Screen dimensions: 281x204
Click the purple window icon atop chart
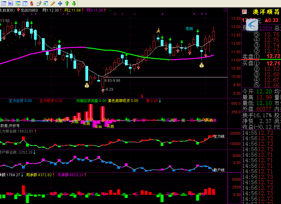pyautogui.click(x=225, y=10)
